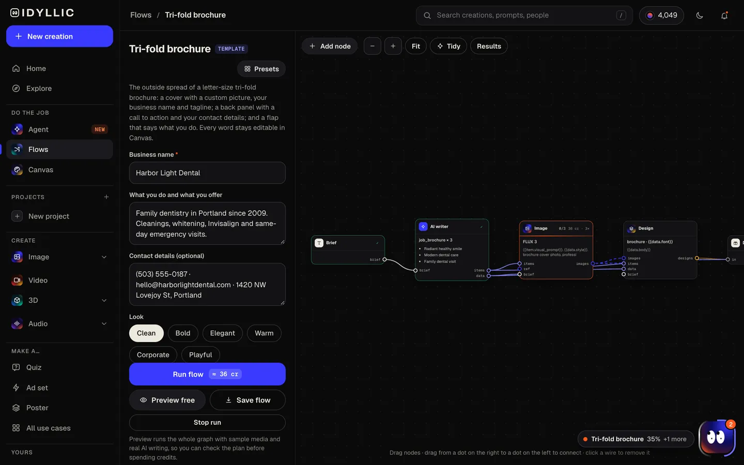
Task: Start a New creation
Action: pyautogui.click(x=59, y=36)
